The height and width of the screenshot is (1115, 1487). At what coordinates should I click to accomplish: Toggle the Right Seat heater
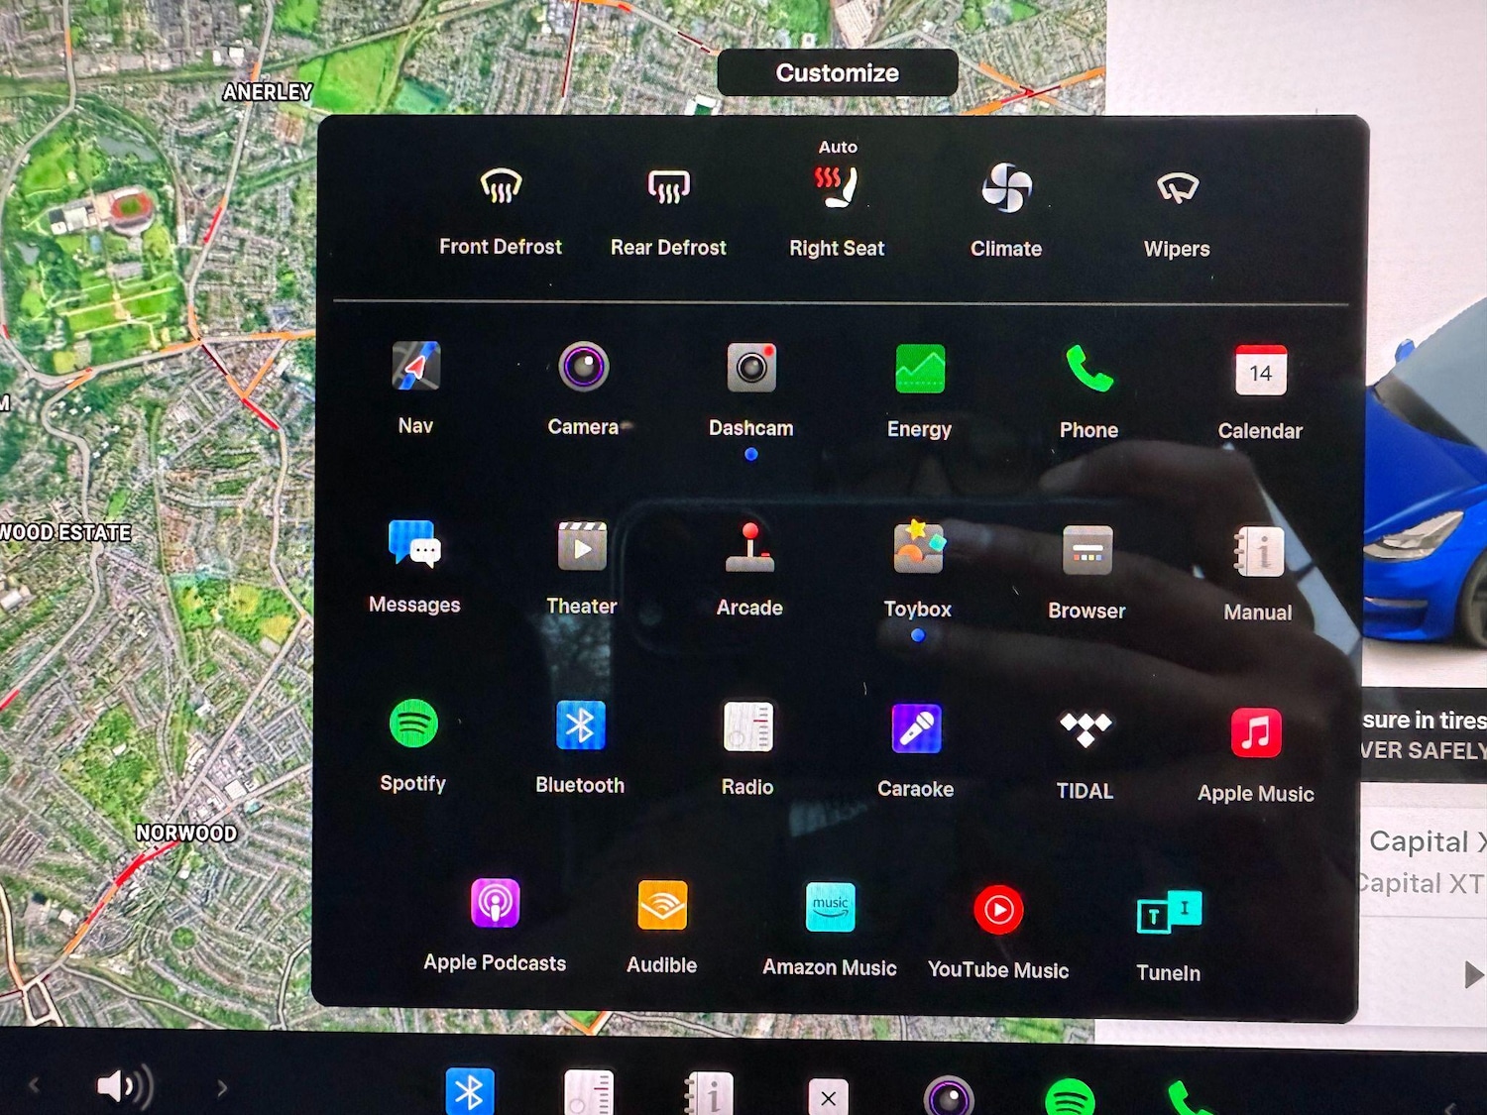[x=837, y=188]
